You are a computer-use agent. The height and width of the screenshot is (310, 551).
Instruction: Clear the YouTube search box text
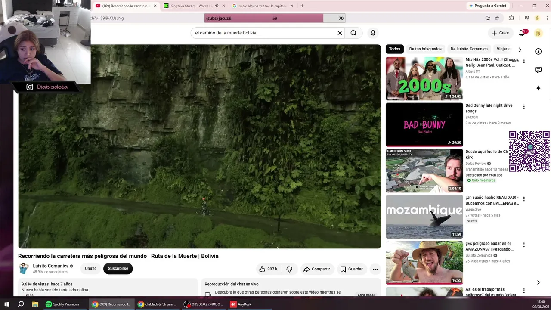[x=340, y=33]
